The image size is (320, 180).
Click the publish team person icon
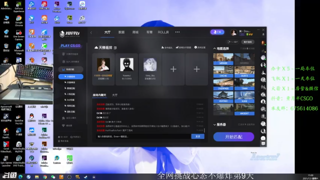(x=162, y=47)
